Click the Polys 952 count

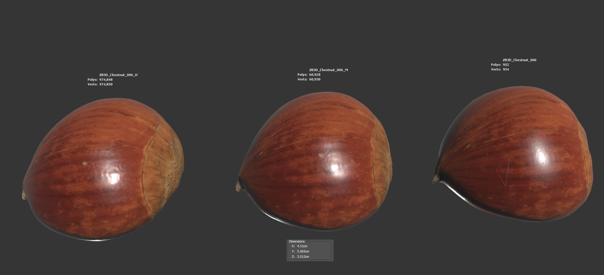pos(506,65)
